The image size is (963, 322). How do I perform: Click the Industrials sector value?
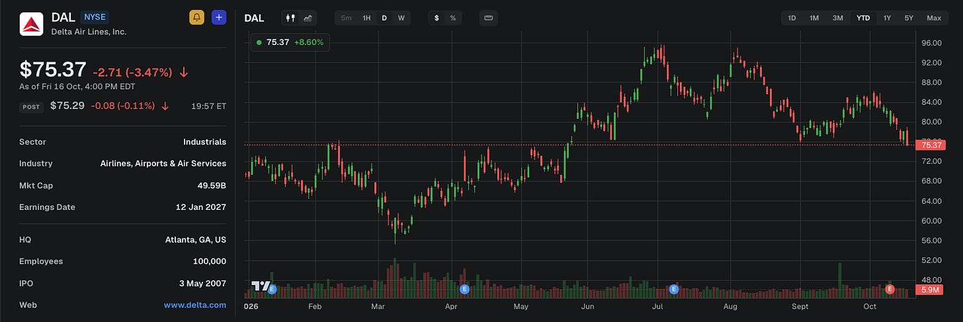click(x=204, y=142)
